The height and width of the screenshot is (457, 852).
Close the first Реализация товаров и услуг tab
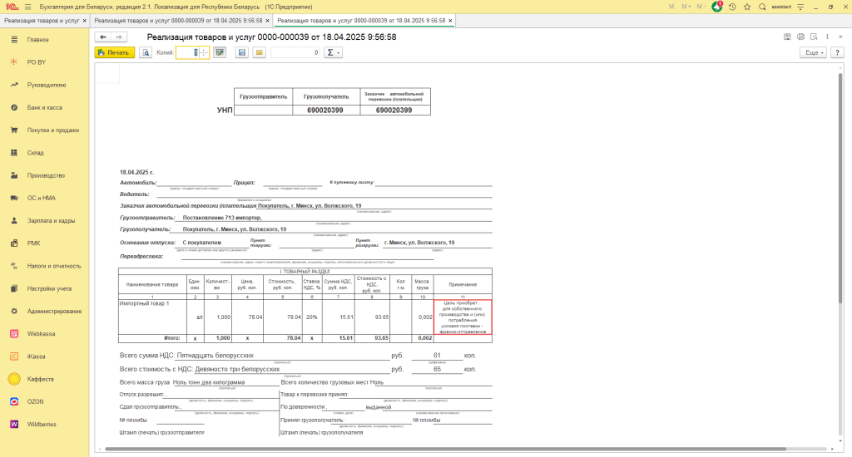[84, 21]
